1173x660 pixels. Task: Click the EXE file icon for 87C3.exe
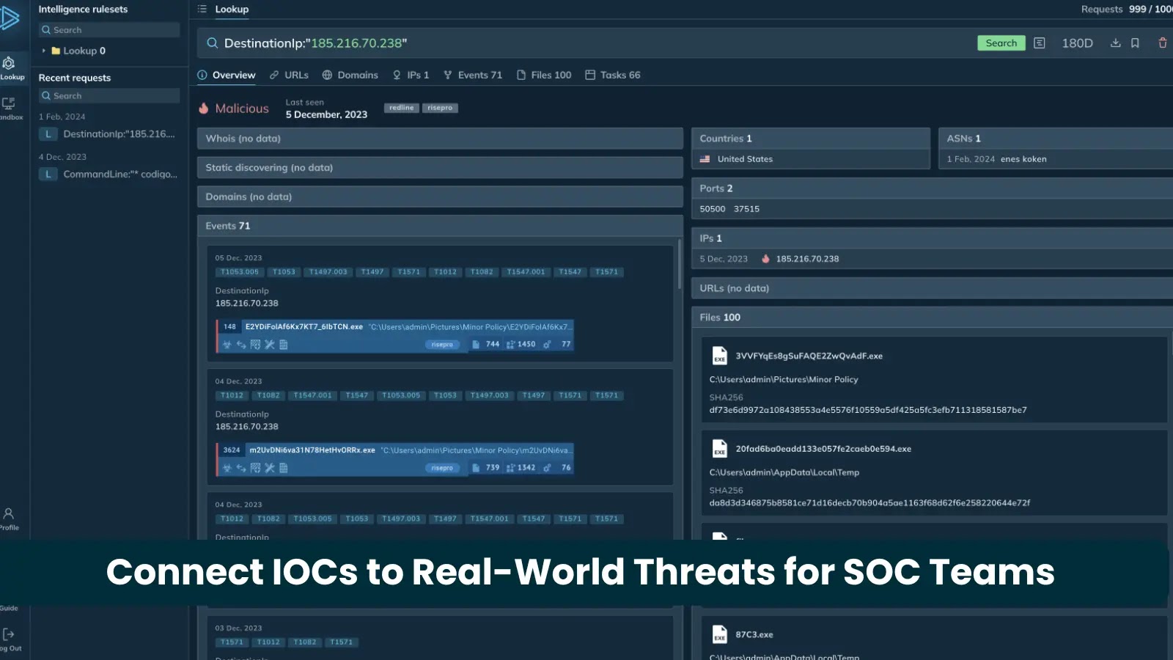[719, 634]
